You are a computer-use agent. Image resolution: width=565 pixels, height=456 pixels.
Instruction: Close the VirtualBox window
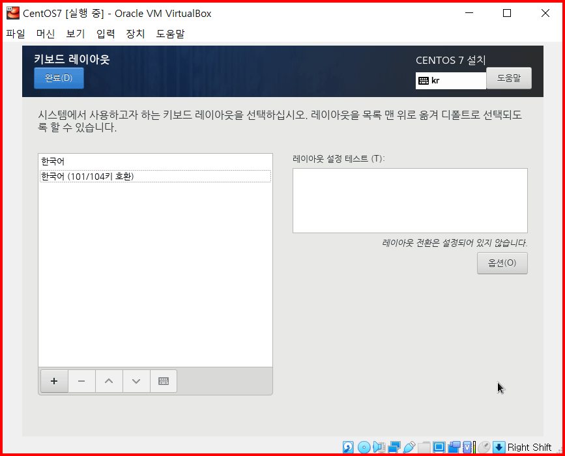pos(545,13)
